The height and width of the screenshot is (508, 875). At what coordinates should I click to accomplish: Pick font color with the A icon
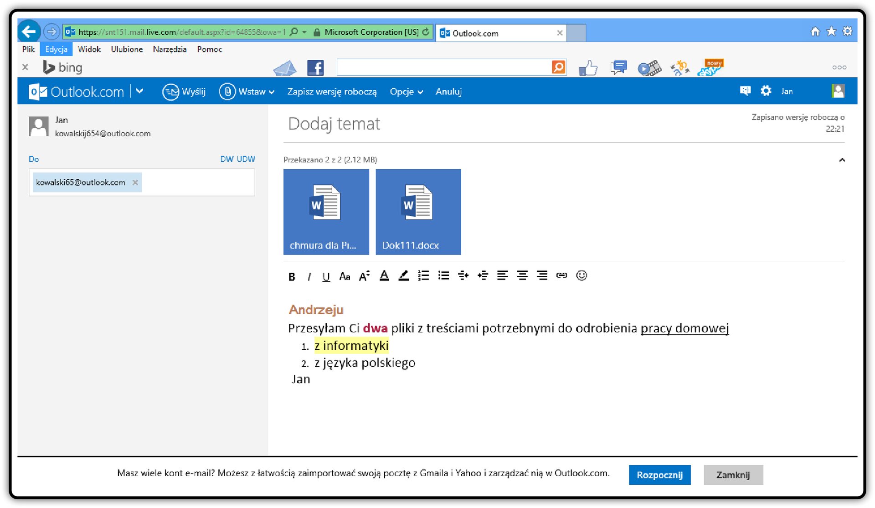click(384, 276)
